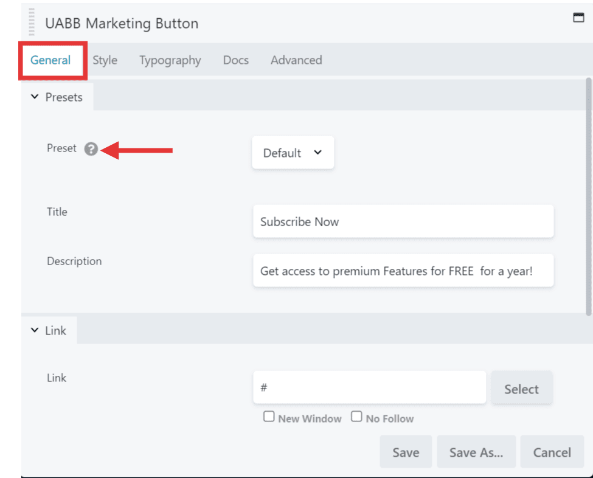
Task: Click the help icon next to Preset
Action: pos(91,149)
